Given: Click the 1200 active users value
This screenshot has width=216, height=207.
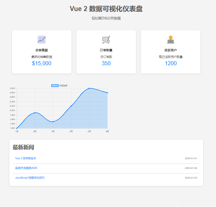Looking at the screenshot, I should (x=171, y=63).
